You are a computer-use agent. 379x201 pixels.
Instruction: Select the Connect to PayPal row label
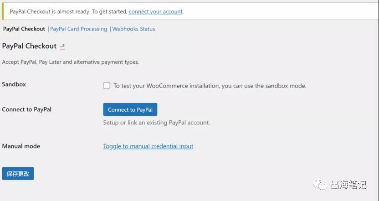(x=26, y=109)
